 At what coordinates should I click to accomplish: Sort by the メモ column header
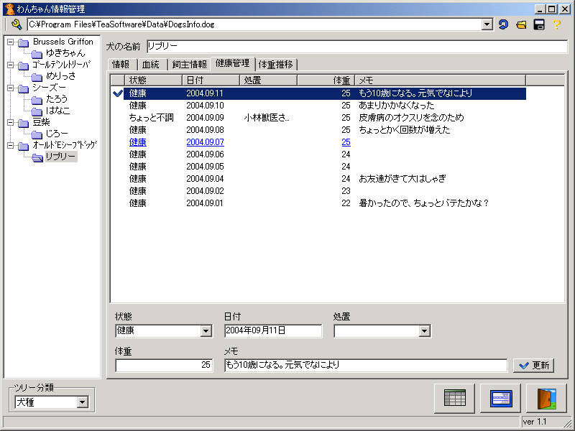point(441,80)
